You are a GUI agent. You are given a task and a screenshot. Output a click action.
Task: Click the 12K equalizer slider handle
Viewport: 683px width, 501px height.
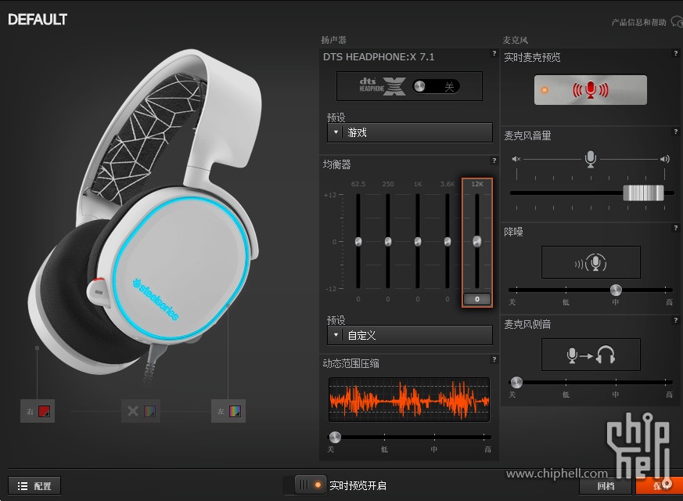tap(477, 241)
